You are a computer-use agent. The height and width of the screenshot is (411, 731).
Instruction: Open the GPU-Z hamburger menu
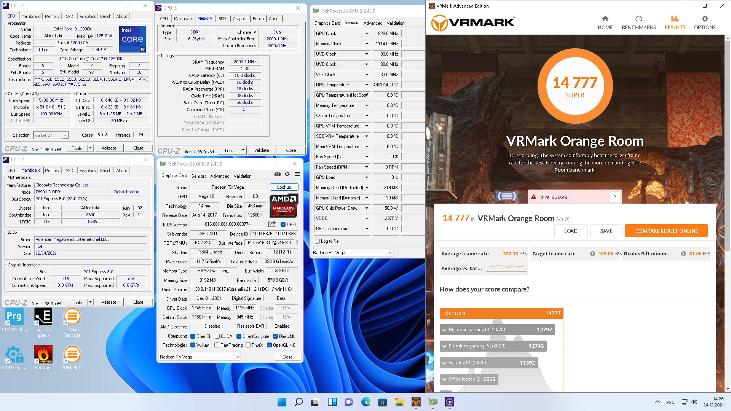(x=297, y=174)
